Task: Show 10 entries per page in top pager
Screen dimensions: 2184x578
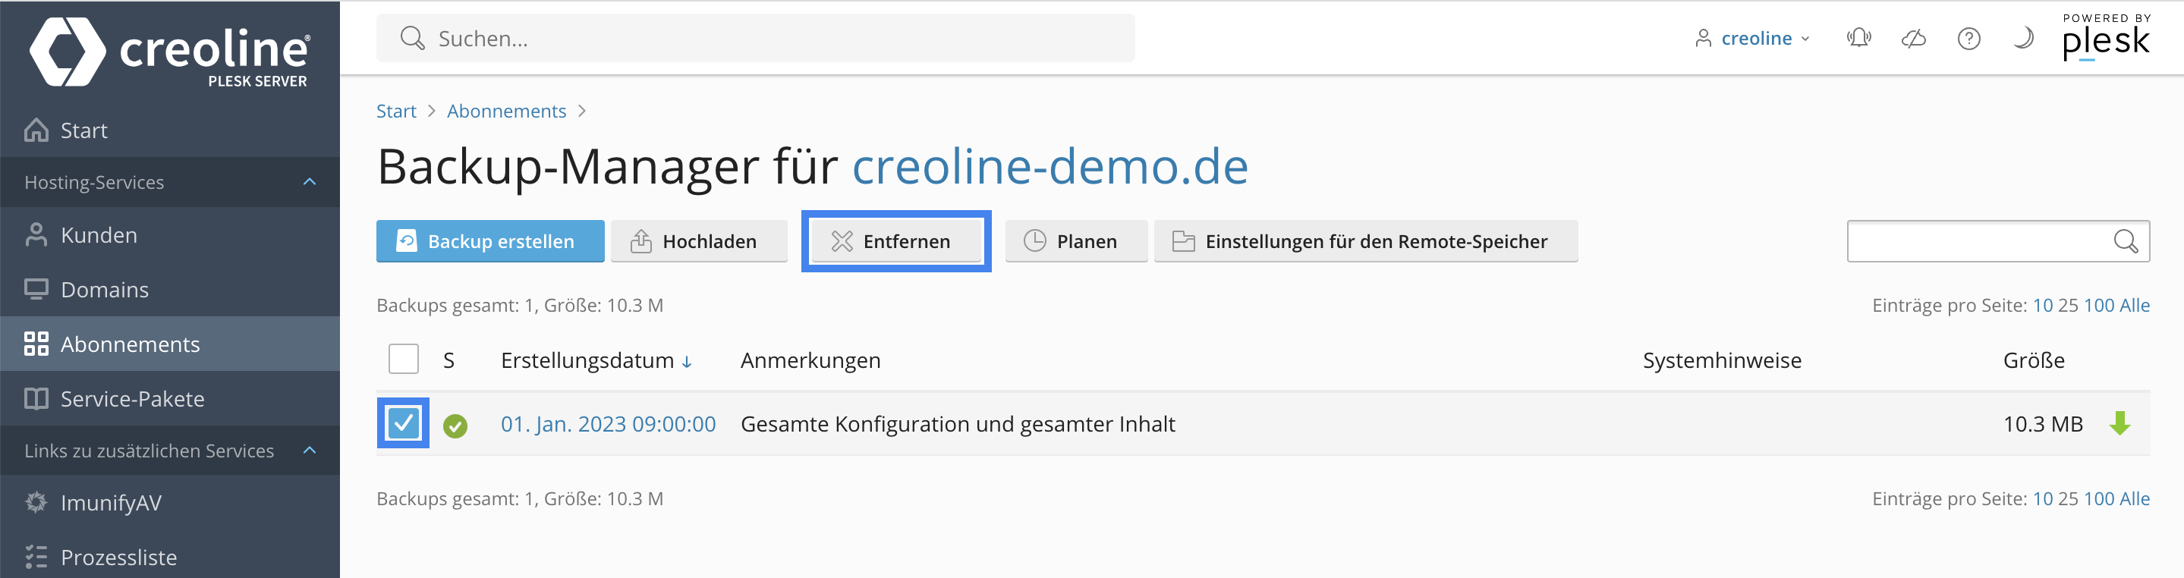Action: (x=2042, y=305)
